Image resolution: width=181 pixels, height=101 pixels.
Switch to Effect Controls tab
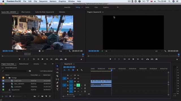tap(26, 12)
